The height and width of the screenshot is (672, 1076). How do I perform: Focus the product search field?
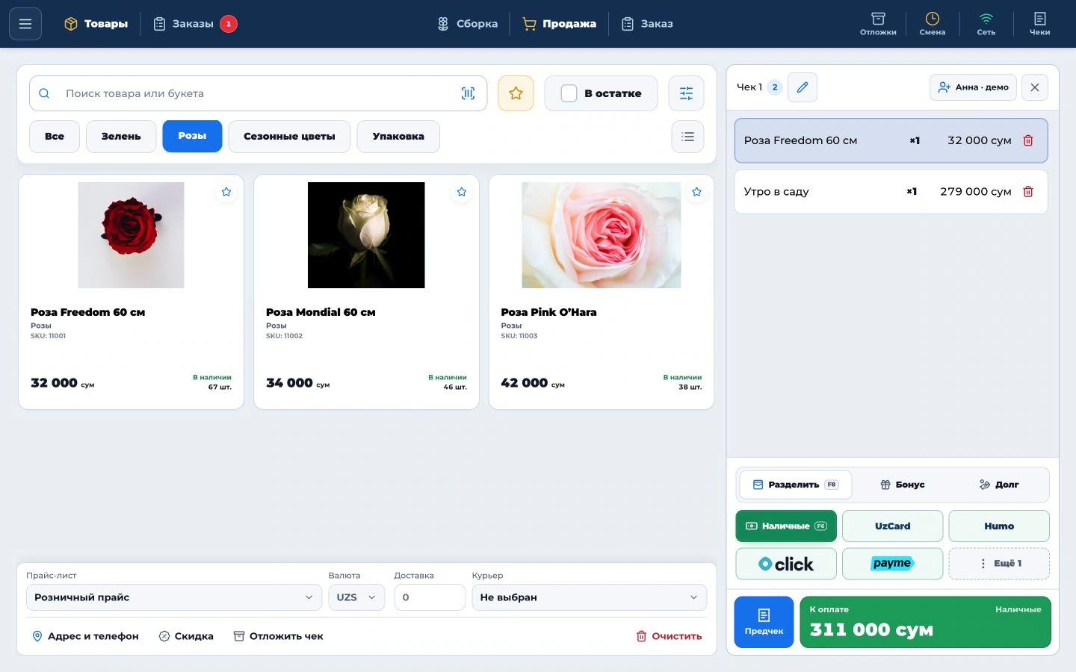[258, 93]
